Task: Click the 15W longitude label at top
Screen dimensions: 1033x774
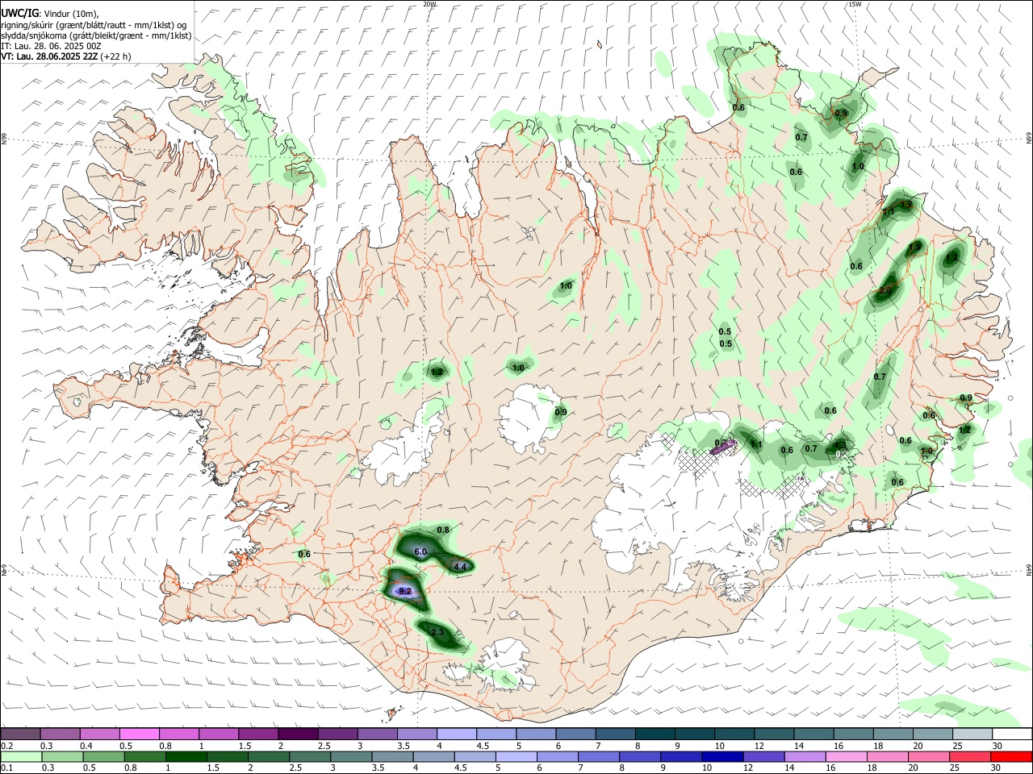Action: [855, 4]
